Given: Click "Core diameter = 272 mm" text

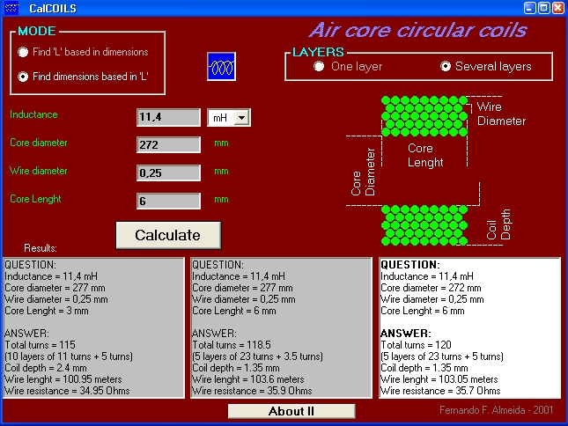Looking at the screenshot, I should click(x=432, y=288).
